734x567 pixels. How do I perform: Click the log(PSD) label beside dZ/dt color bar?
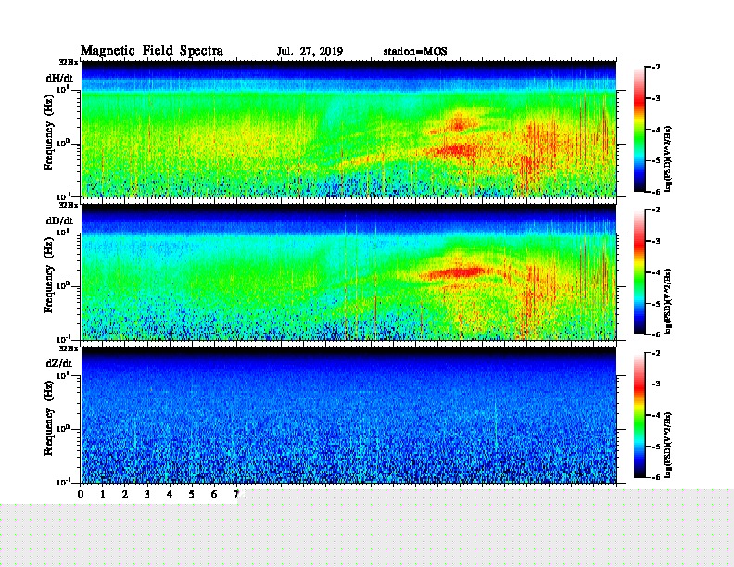(668, 445)
